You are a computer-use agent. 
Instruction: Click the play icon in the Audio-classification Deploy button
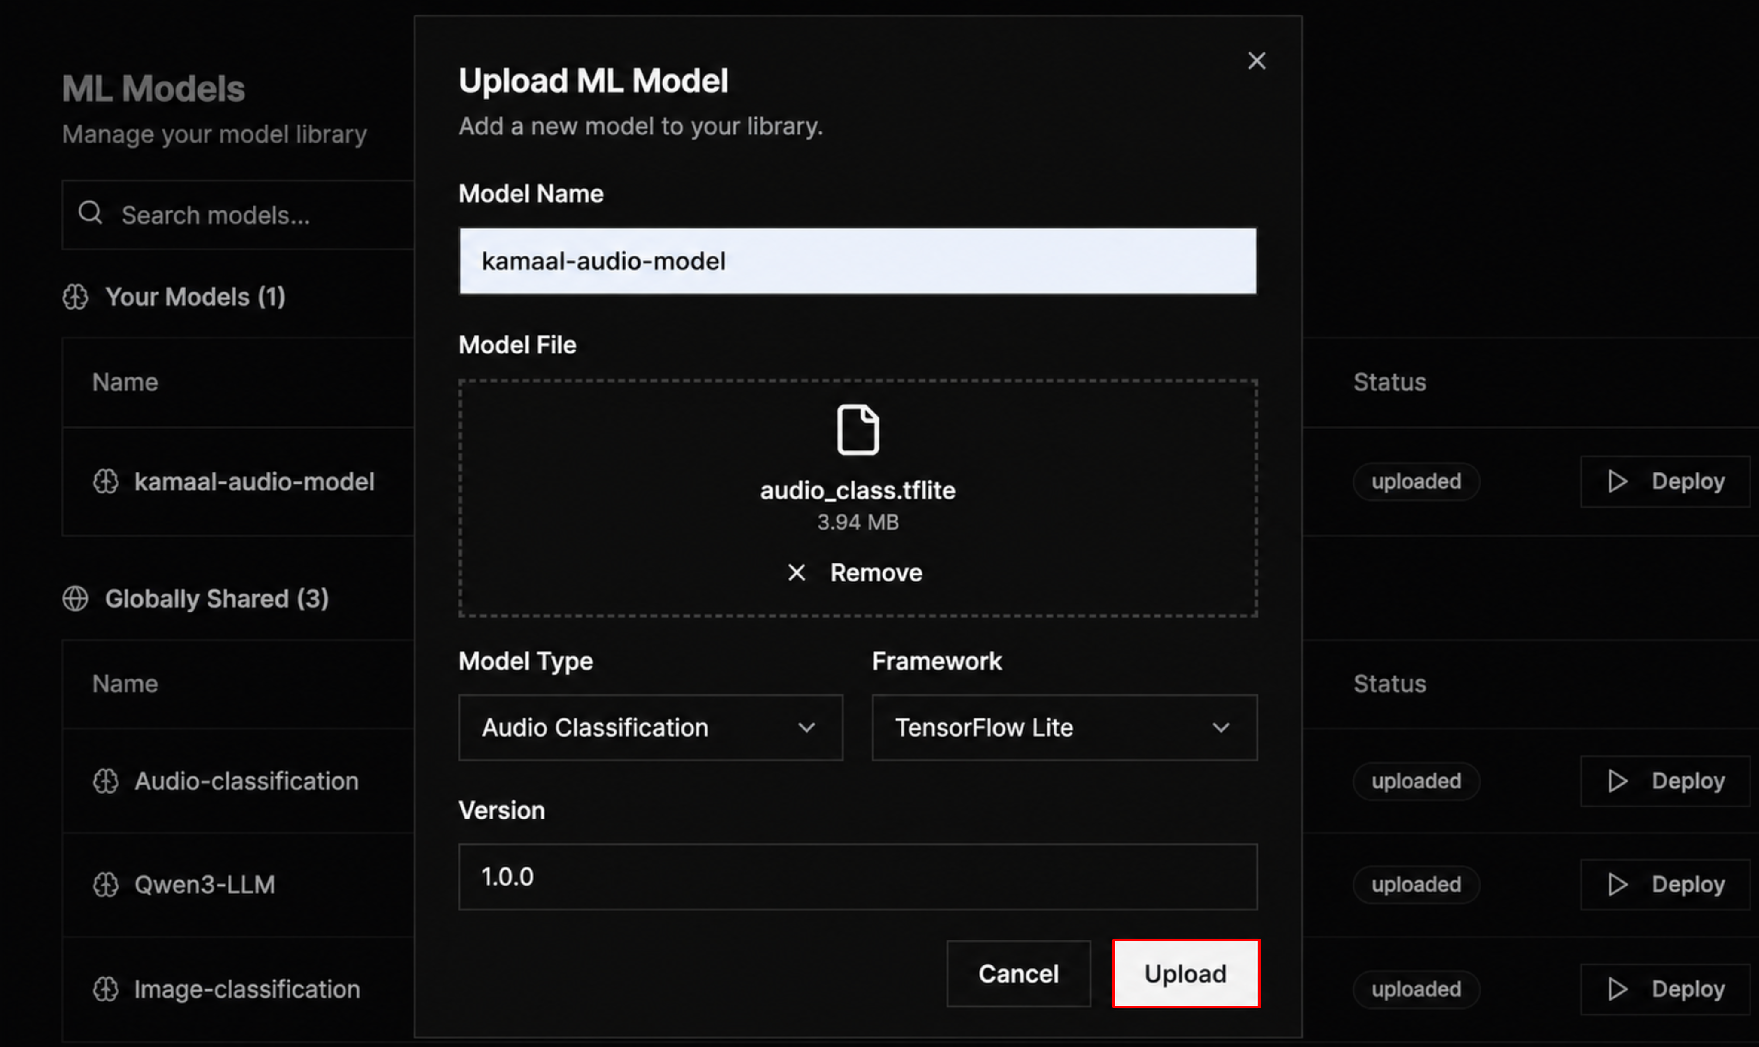(x=1617, y=781)
